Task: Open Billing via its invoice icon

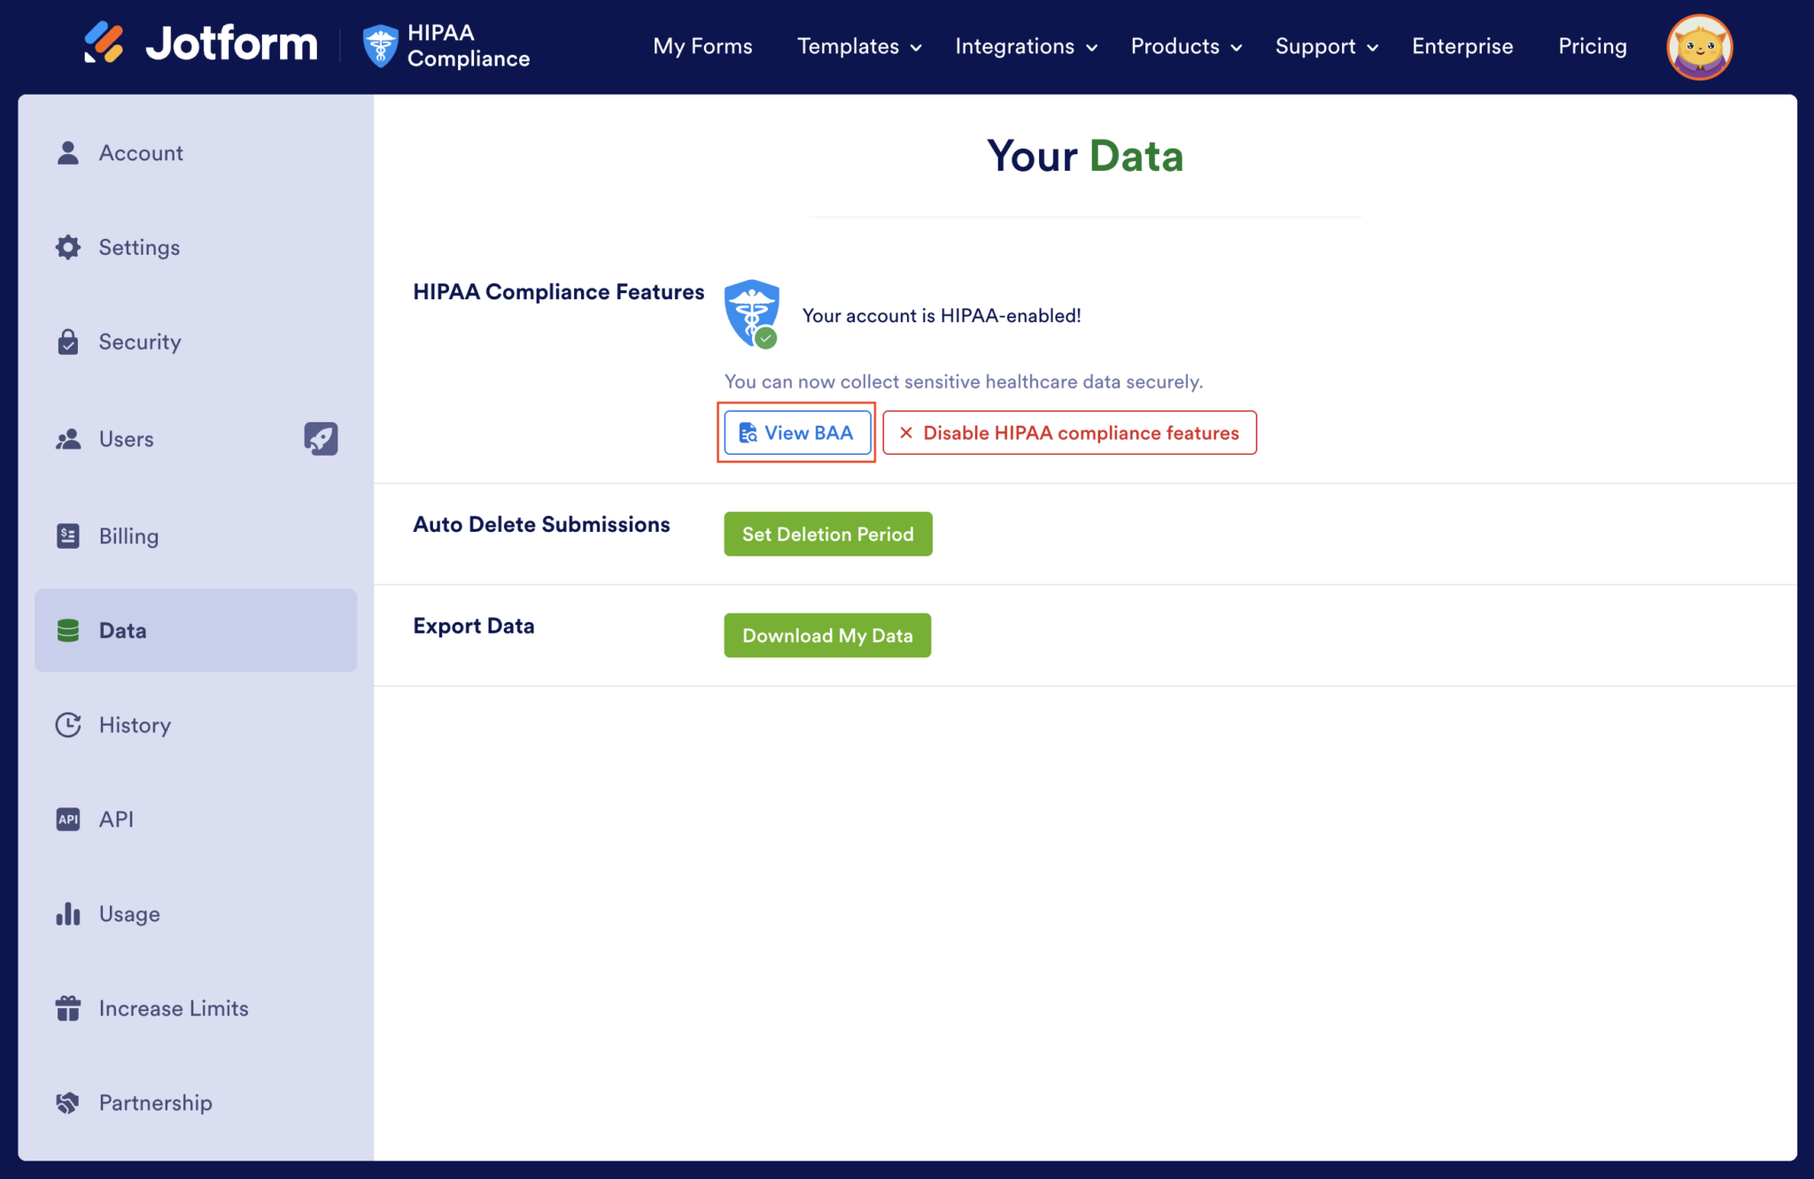Action: click(67, 536)
